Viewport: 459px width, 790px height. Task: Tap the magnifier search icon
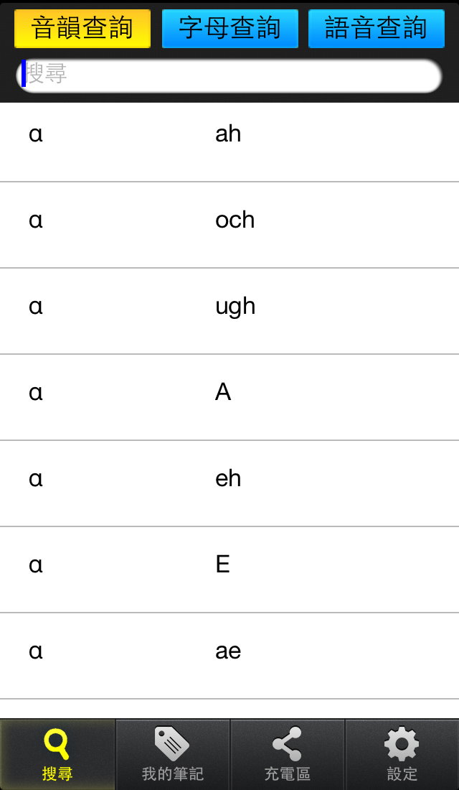tap(57, 745)
